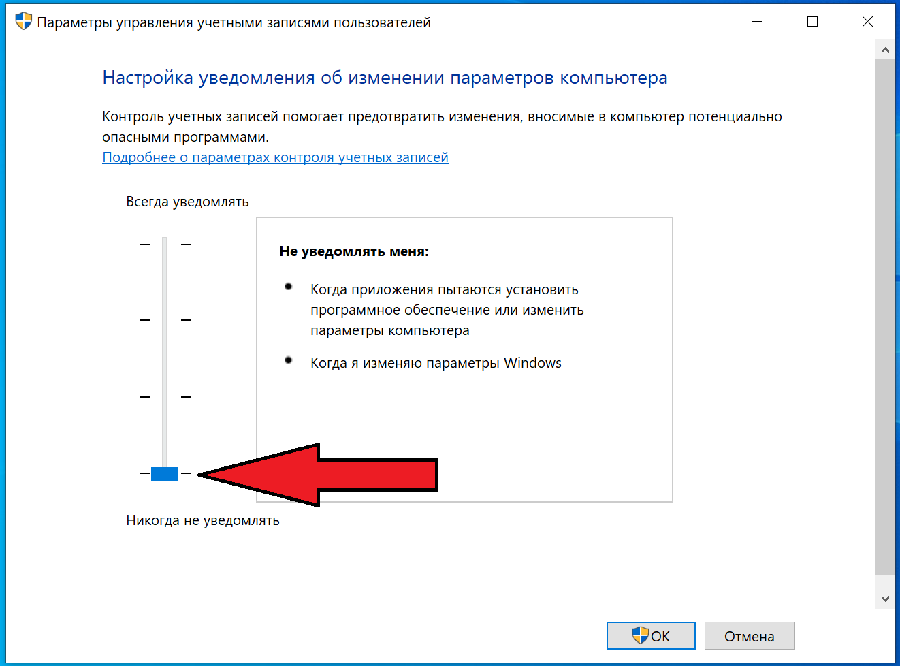The width and height of the screenshot is (900, 666).
Task: Open link 'Подробнее о параметрах контроля учетных записей'
Action: click(x=275, y=157)
